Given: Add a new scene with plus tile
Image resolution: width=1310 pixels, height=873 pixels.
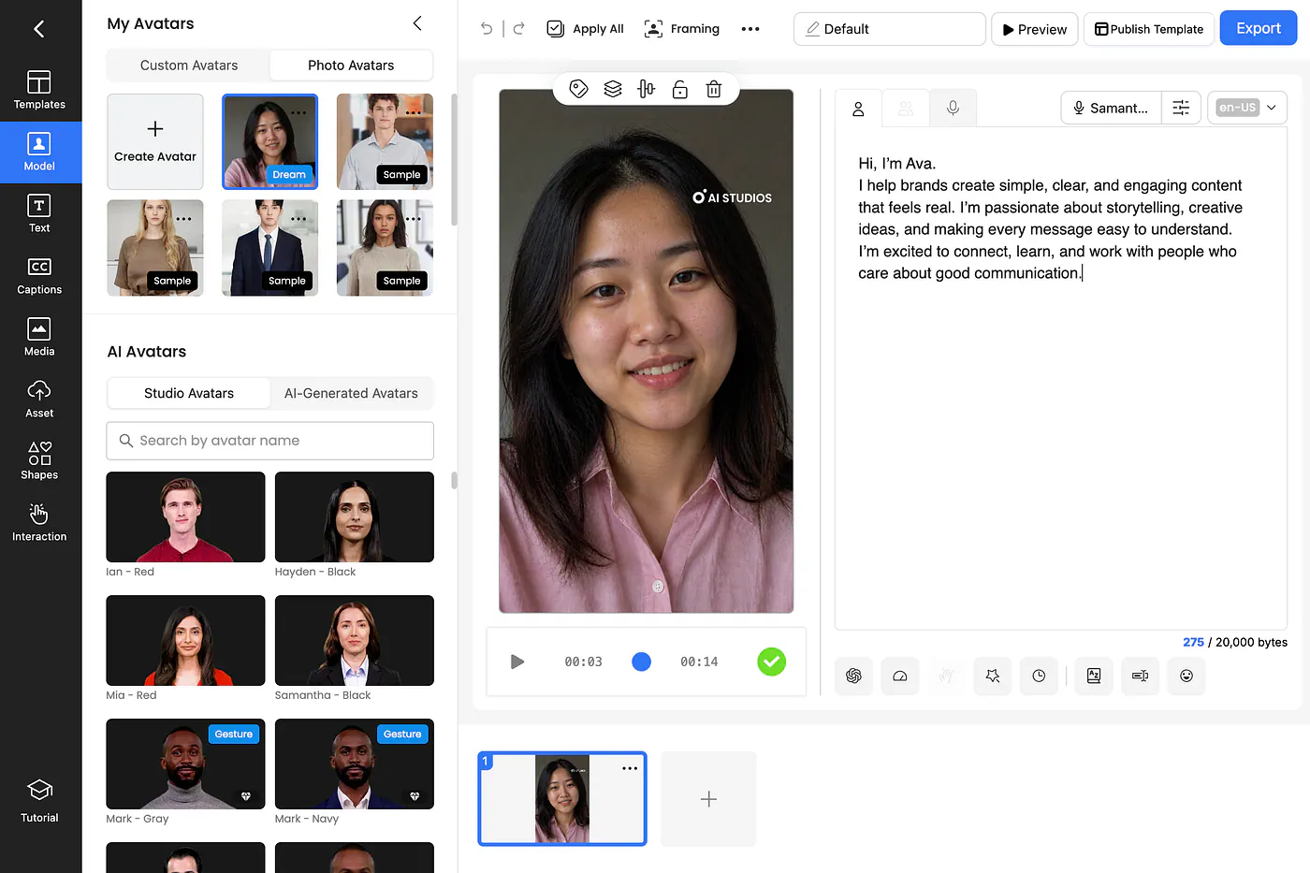Looking at the screenshot, I should pyautogui.click(x=708, y=799).
